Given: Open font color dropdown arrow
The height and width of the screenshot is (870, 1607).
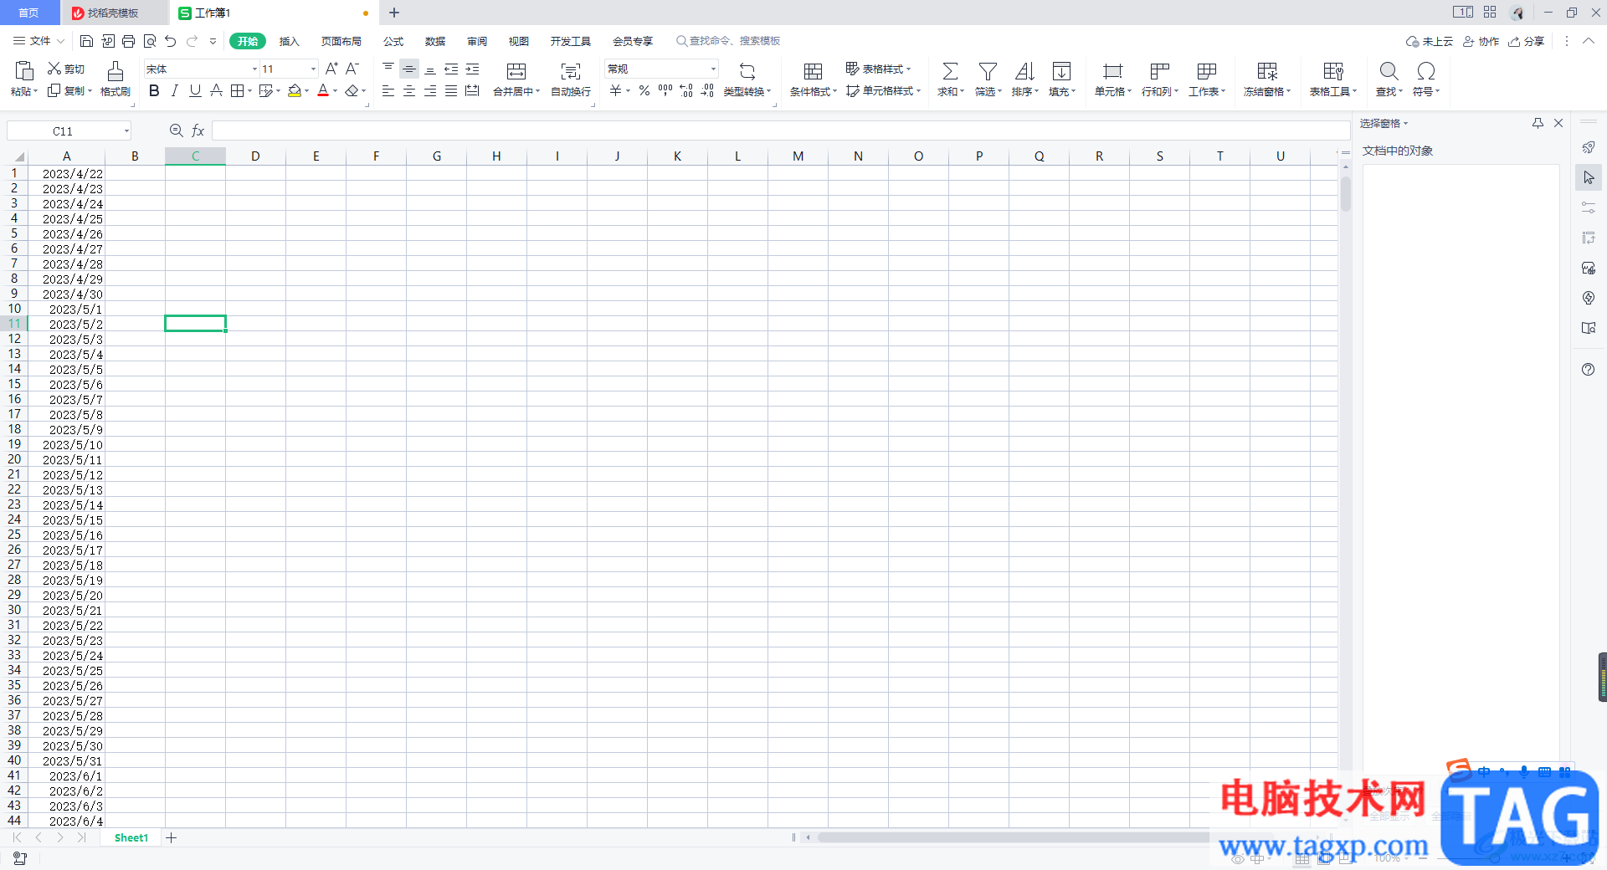Looking at the screenshot, I should tap(336, 91).
